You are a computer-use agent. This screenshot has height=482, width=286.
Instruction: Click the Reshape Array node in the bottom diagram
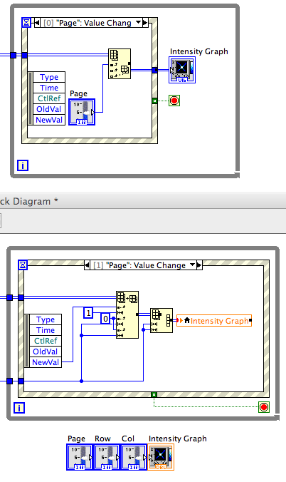tap(161, 321)
